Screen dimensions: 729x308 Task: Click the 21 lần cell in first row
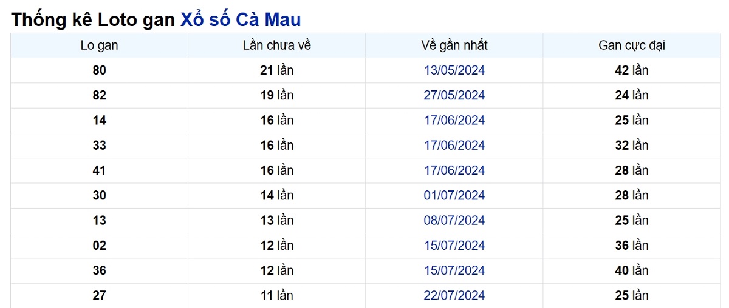pos(276,70)
